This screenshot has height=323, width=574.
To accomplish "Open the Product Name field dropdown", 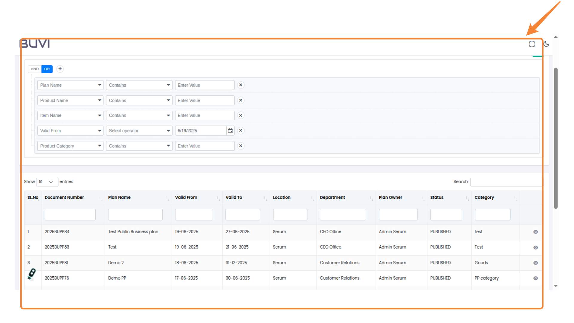I will (x=70, y=100).
